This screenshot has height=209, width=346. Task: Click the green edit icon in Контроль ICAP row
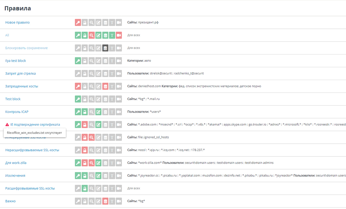tap(99, 112)
